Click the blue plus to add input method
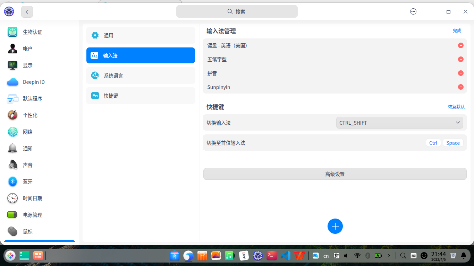 [x=335, y=226]
